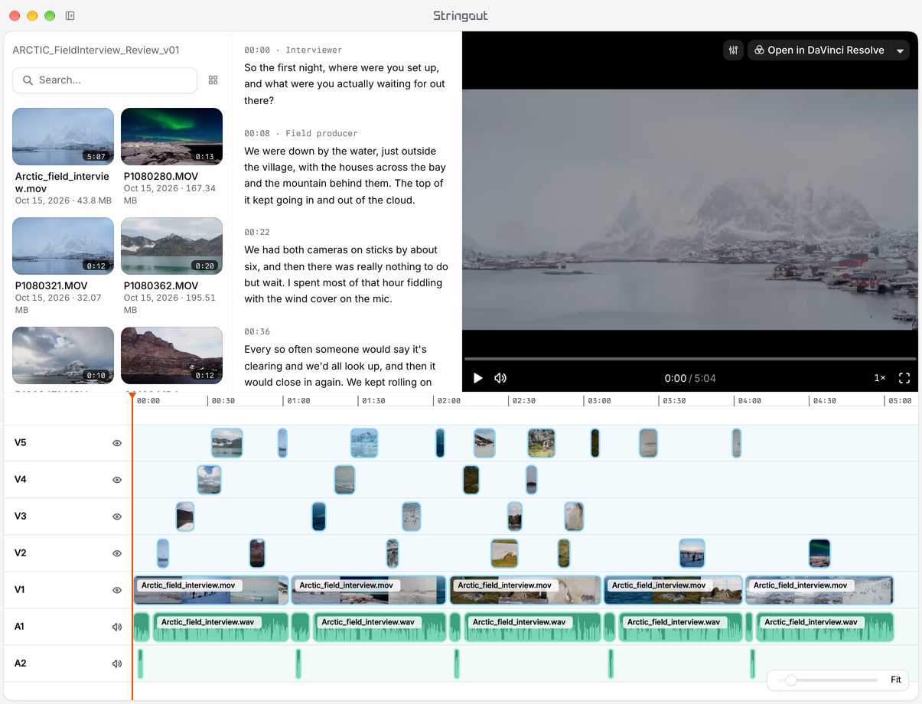Select the aurora clip on V2 track
Viewport: 922px width, 704px height.
819,553
